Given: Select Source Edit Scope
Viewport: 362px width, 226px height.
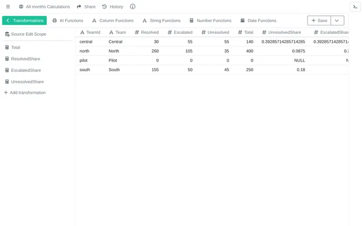Looking at the screenshot, I should (x=25, y=34).
